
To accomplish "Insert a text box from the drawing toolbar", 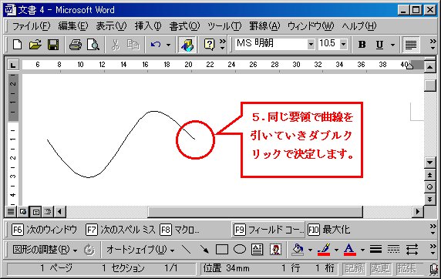I will [257, 249].
